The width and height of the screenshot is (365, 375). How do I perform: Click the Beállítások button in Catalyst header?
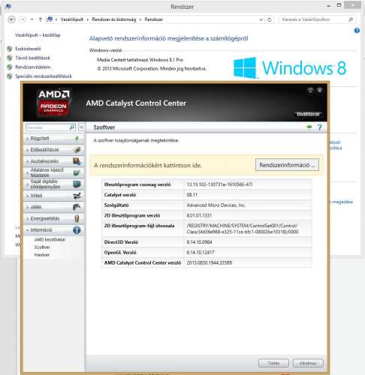tap(308, 114)
